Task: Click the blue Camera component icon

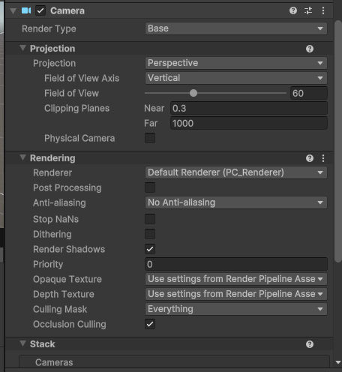Action: click(26, 10)
